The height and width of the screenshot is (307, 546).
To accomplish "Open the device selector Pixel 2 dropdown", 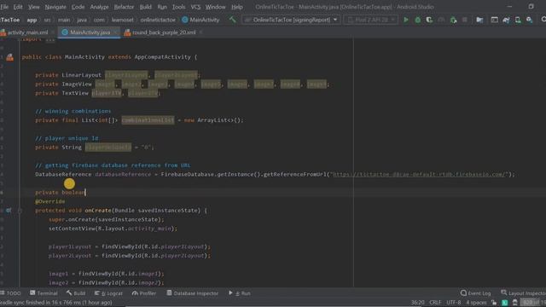I will (370, 20).
